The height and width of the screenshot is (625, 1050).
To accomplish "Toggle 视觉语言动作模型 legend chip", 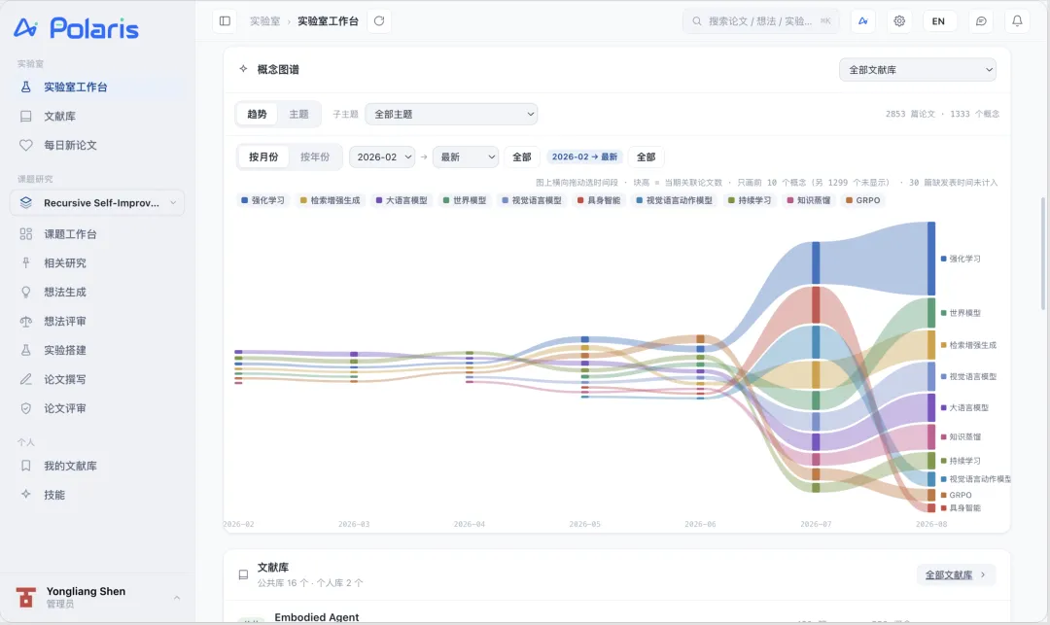I will (x=675, y=200).
